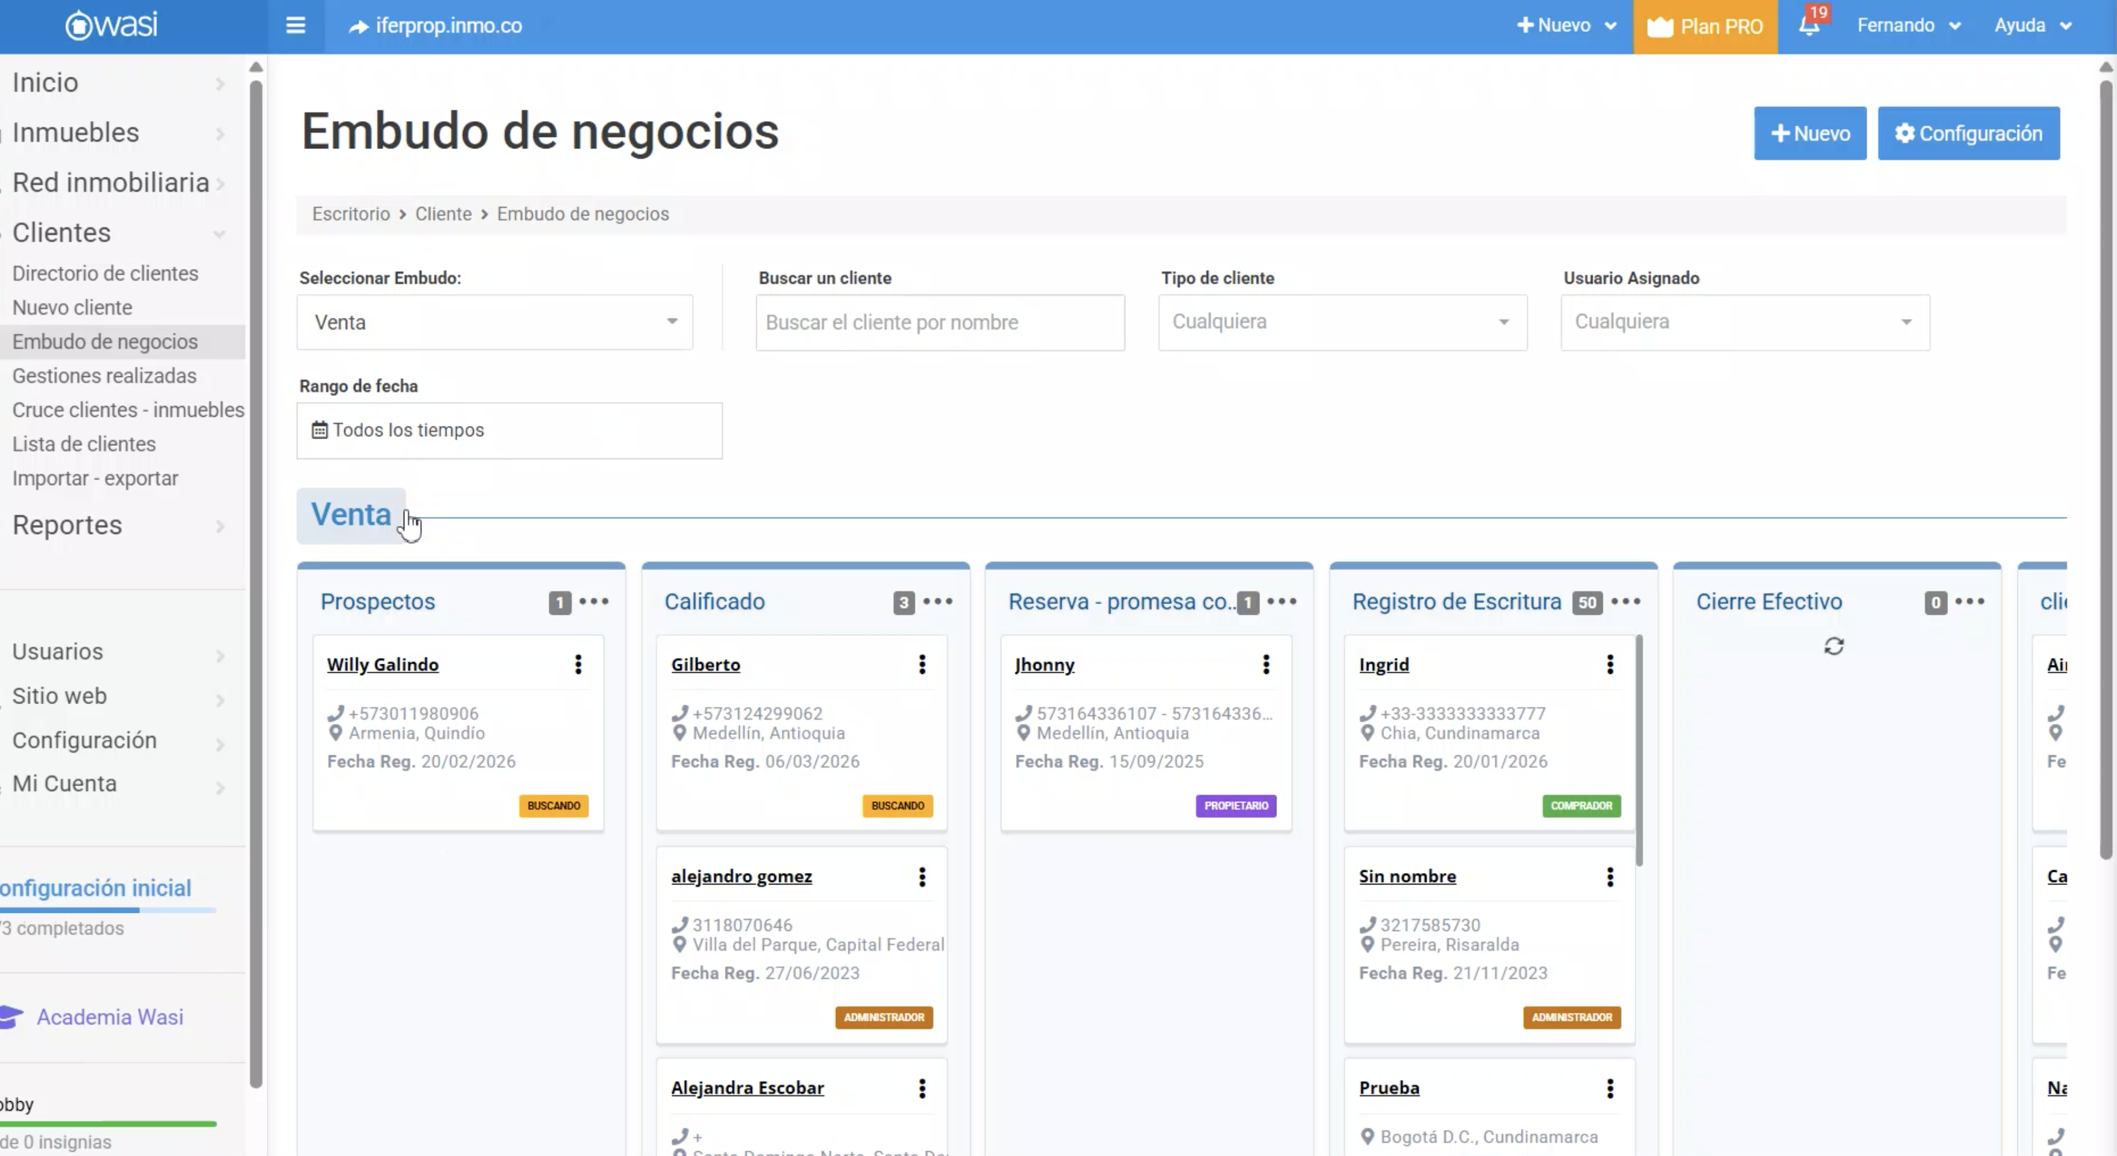Open three-dot menu on Willy Galindo card
This screenshot has height=1156, width=2117.
pos(578,664)
